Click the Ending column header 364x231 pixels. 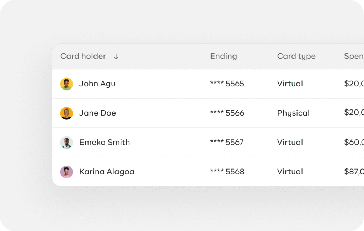tap(223, 56)
